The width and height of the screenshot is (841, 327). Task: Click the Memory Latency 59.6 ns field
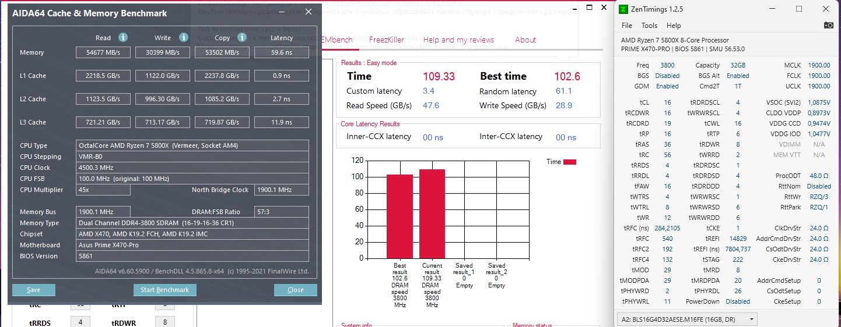[282, 52]
